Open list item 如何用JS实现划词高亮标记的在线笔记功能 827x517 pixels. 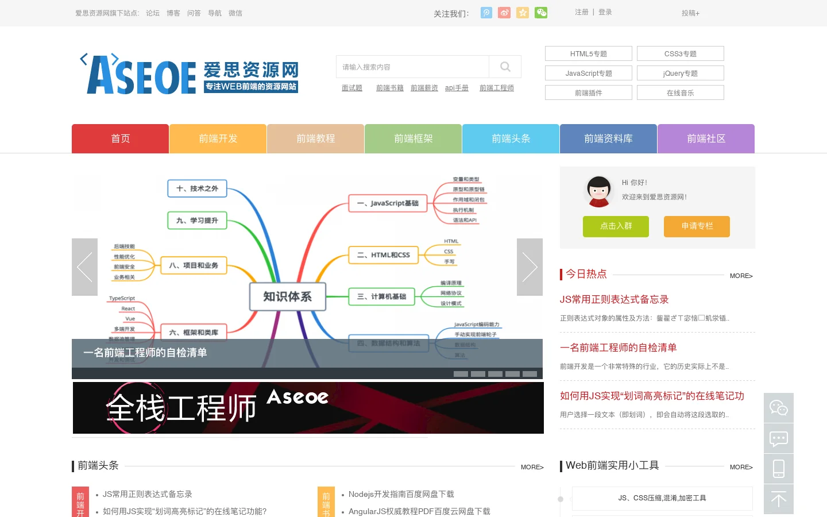tap(184, 511)
